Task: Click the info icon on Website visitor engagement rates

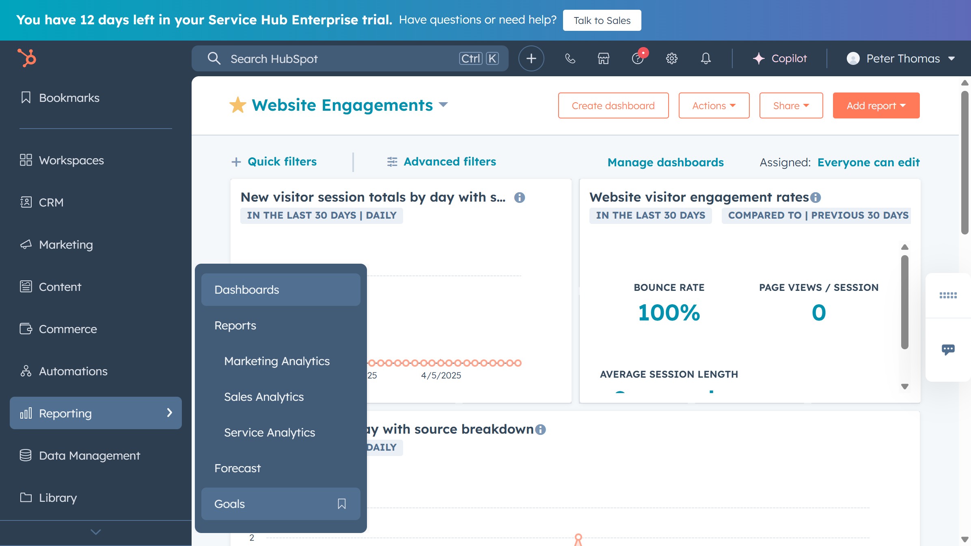Action: [x=815, y=198]
